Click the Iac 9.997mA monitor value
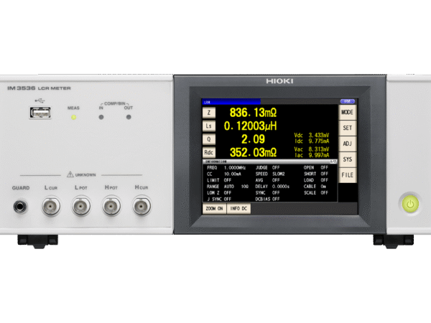Viewport: 431px width, 323px height. (x=312, y=155)
